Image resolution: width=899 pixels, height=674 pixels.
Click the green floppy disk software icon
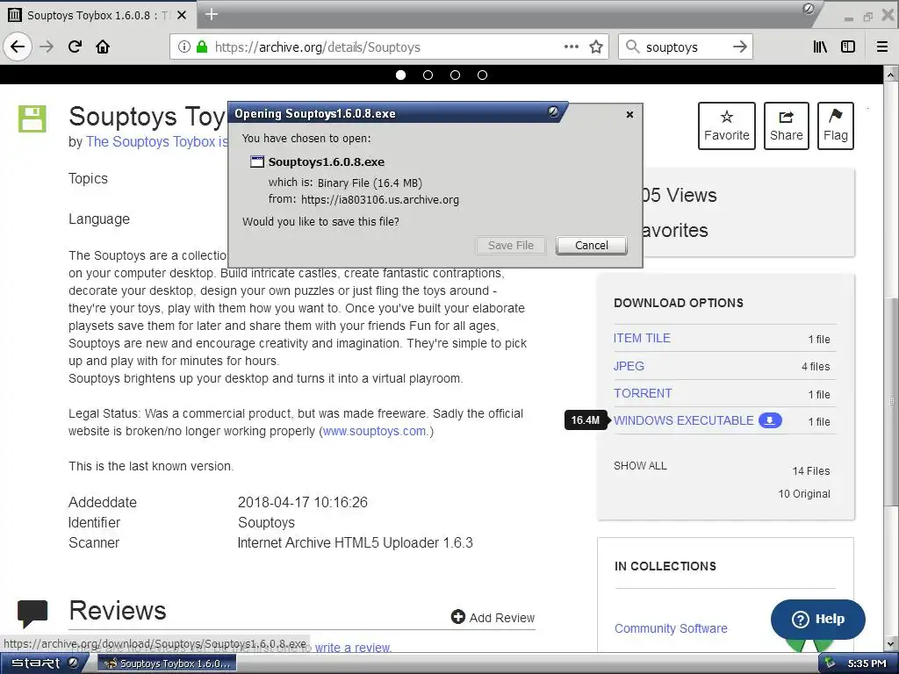[x=32, y=119]
